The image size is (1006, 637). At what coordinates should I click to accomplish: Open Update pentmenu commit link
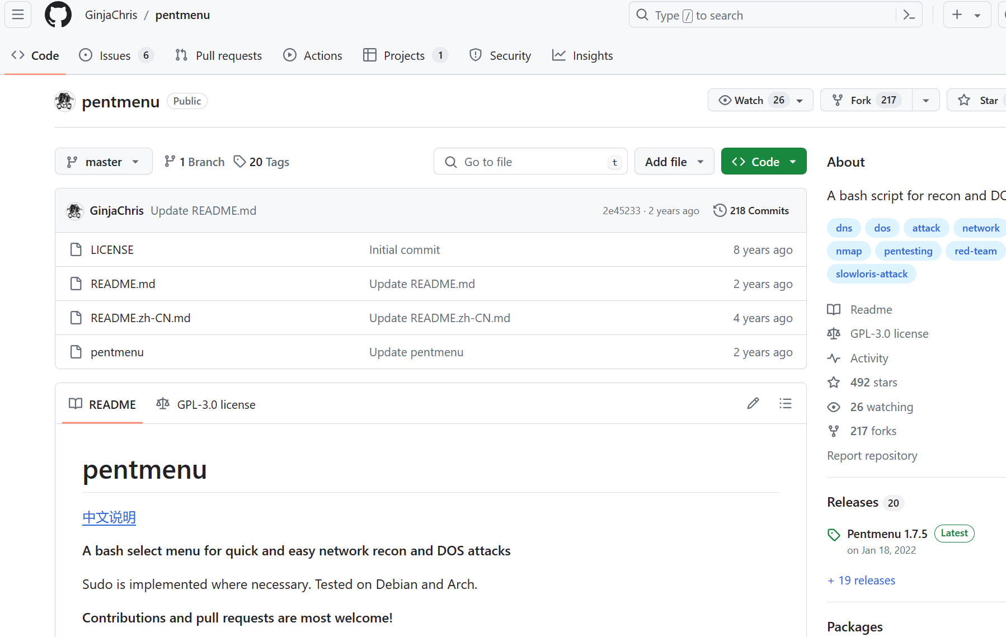click(x=416, y=352)
